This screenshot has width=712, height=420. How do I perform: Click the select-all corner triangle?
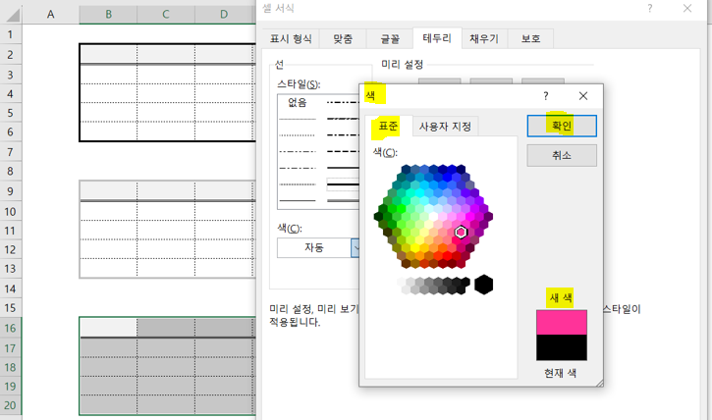click(13, 16)
